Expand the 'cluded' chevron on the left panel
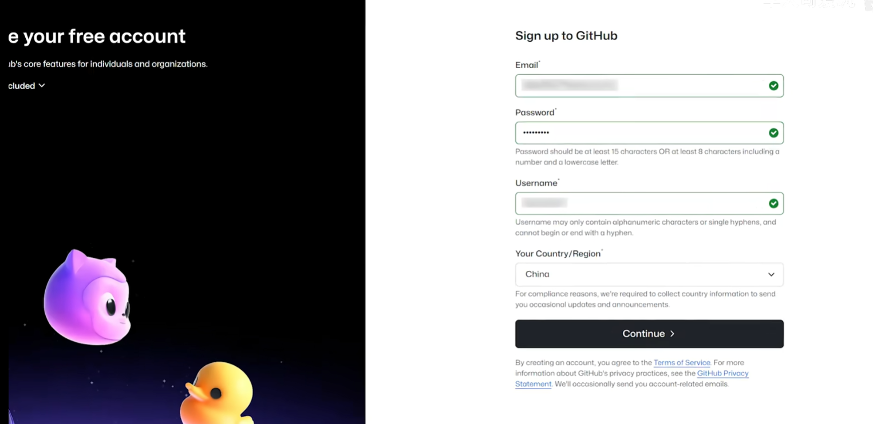The width and height of the screenshot is (873, 424). tap(41, 86)
